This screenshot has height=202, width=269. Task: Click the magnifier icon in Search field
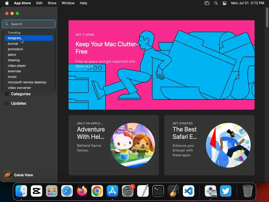pos(7,24)
